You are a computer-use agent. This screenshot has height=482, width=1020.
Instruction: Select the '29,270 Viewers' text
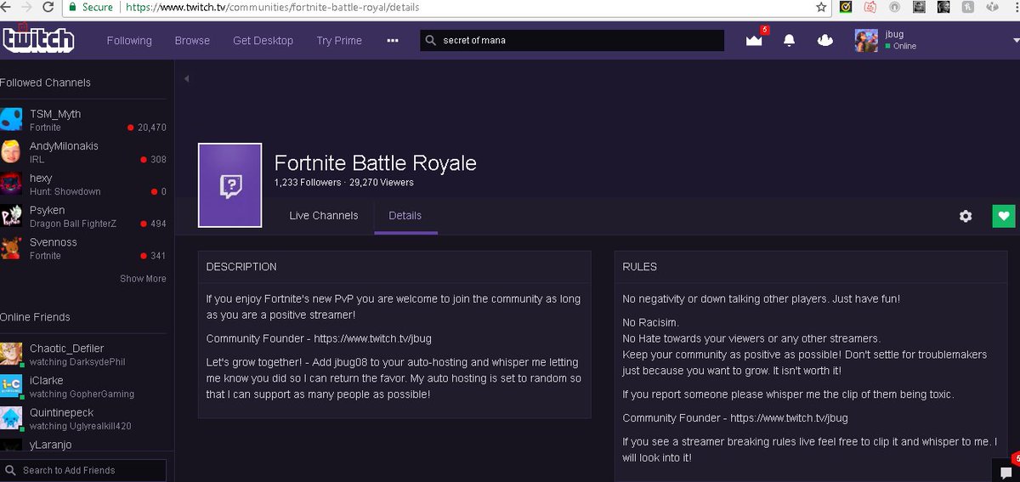pyautogui.click(x=382, y=183)
